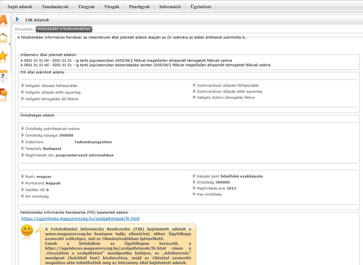Click the Önköltség összege 300000 value
Viewport: 363px width, 265px height.
(x=66, y=135)
